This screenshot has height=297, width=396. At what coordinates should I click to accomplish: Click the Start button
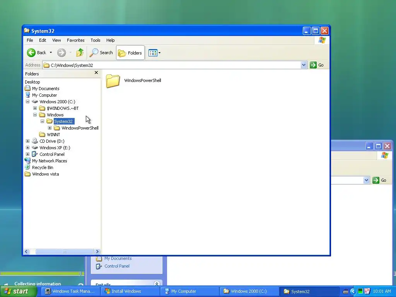pos(19,291)
